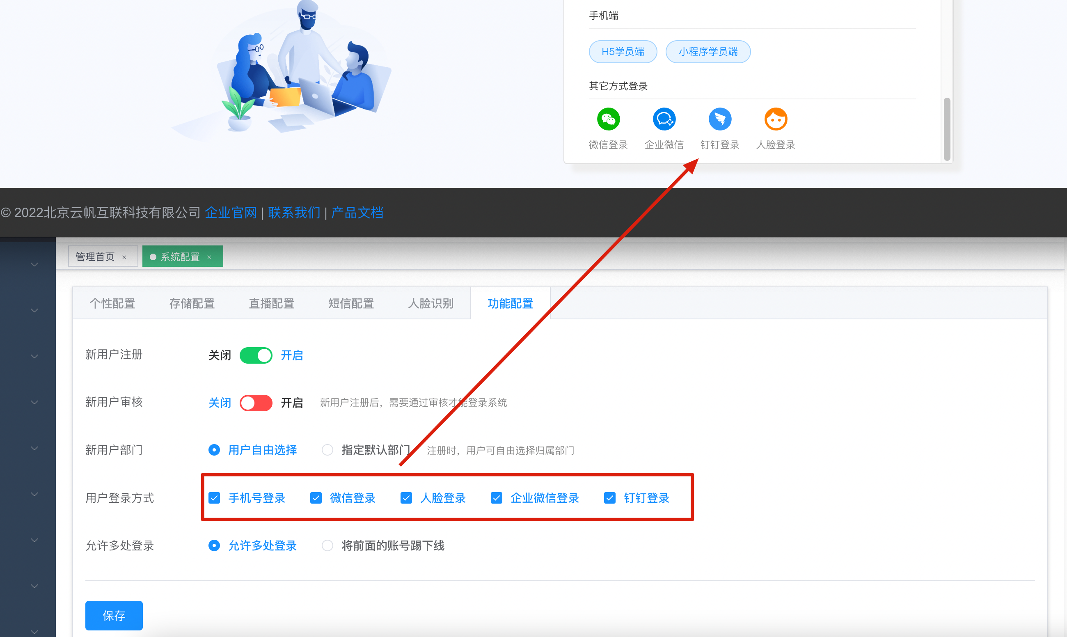Image resolution: width=1067 pixels, height=637 pixels.
Task: Switch to the 短信配置 tab
Action: (351, 304)
